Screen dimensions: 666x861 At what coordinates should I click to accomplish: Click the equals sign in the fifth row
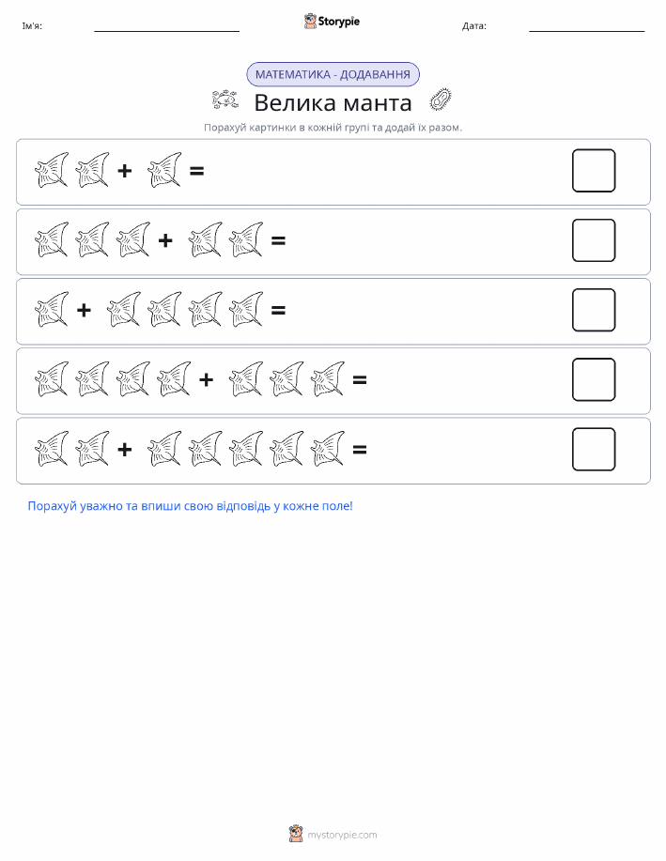tap(360, 450)
